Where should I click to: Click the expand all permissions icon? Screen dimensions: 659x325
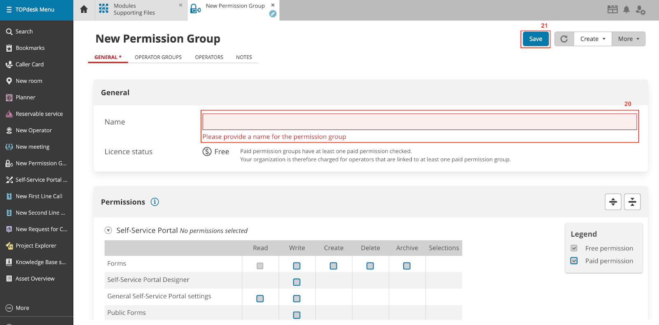pos(613,202)
